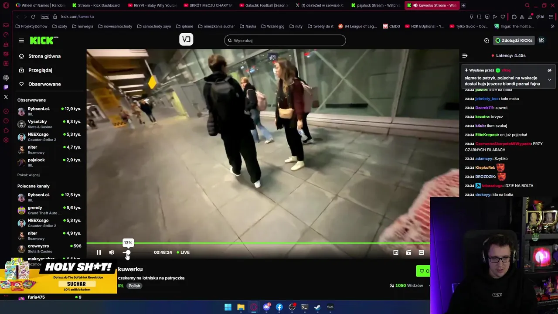Open Twitch from Opera sidebar

[x=6, y=87]
